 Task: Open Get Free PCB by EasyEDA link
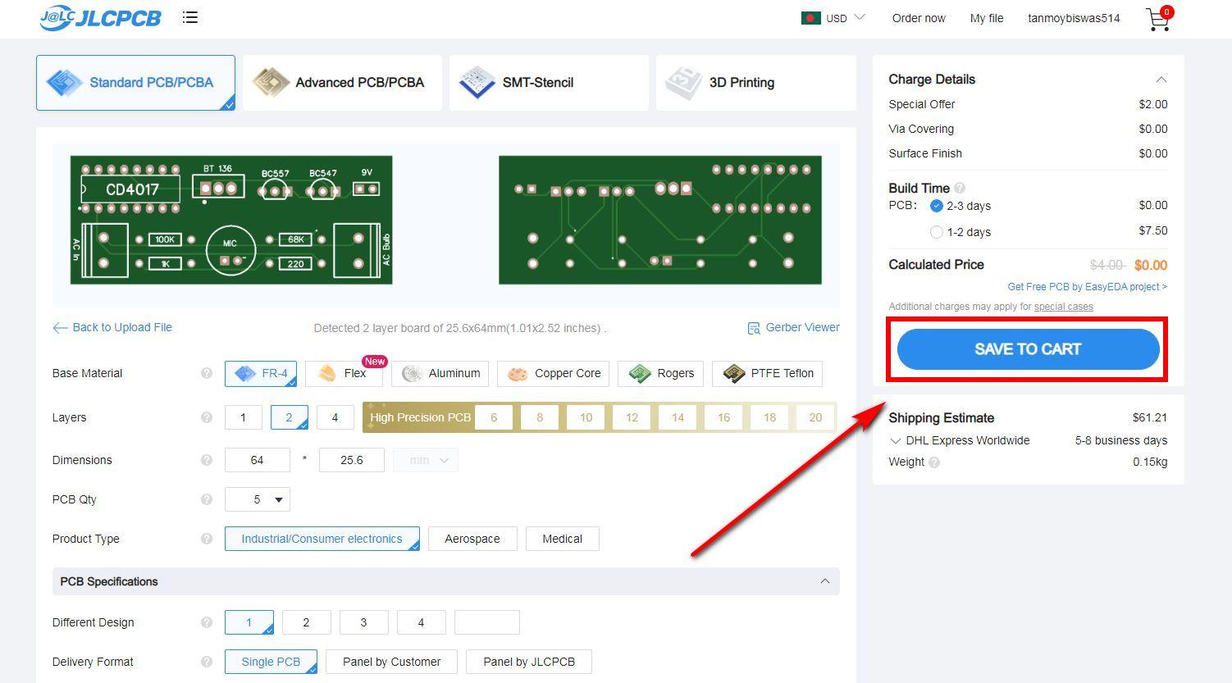point(1087,287)
